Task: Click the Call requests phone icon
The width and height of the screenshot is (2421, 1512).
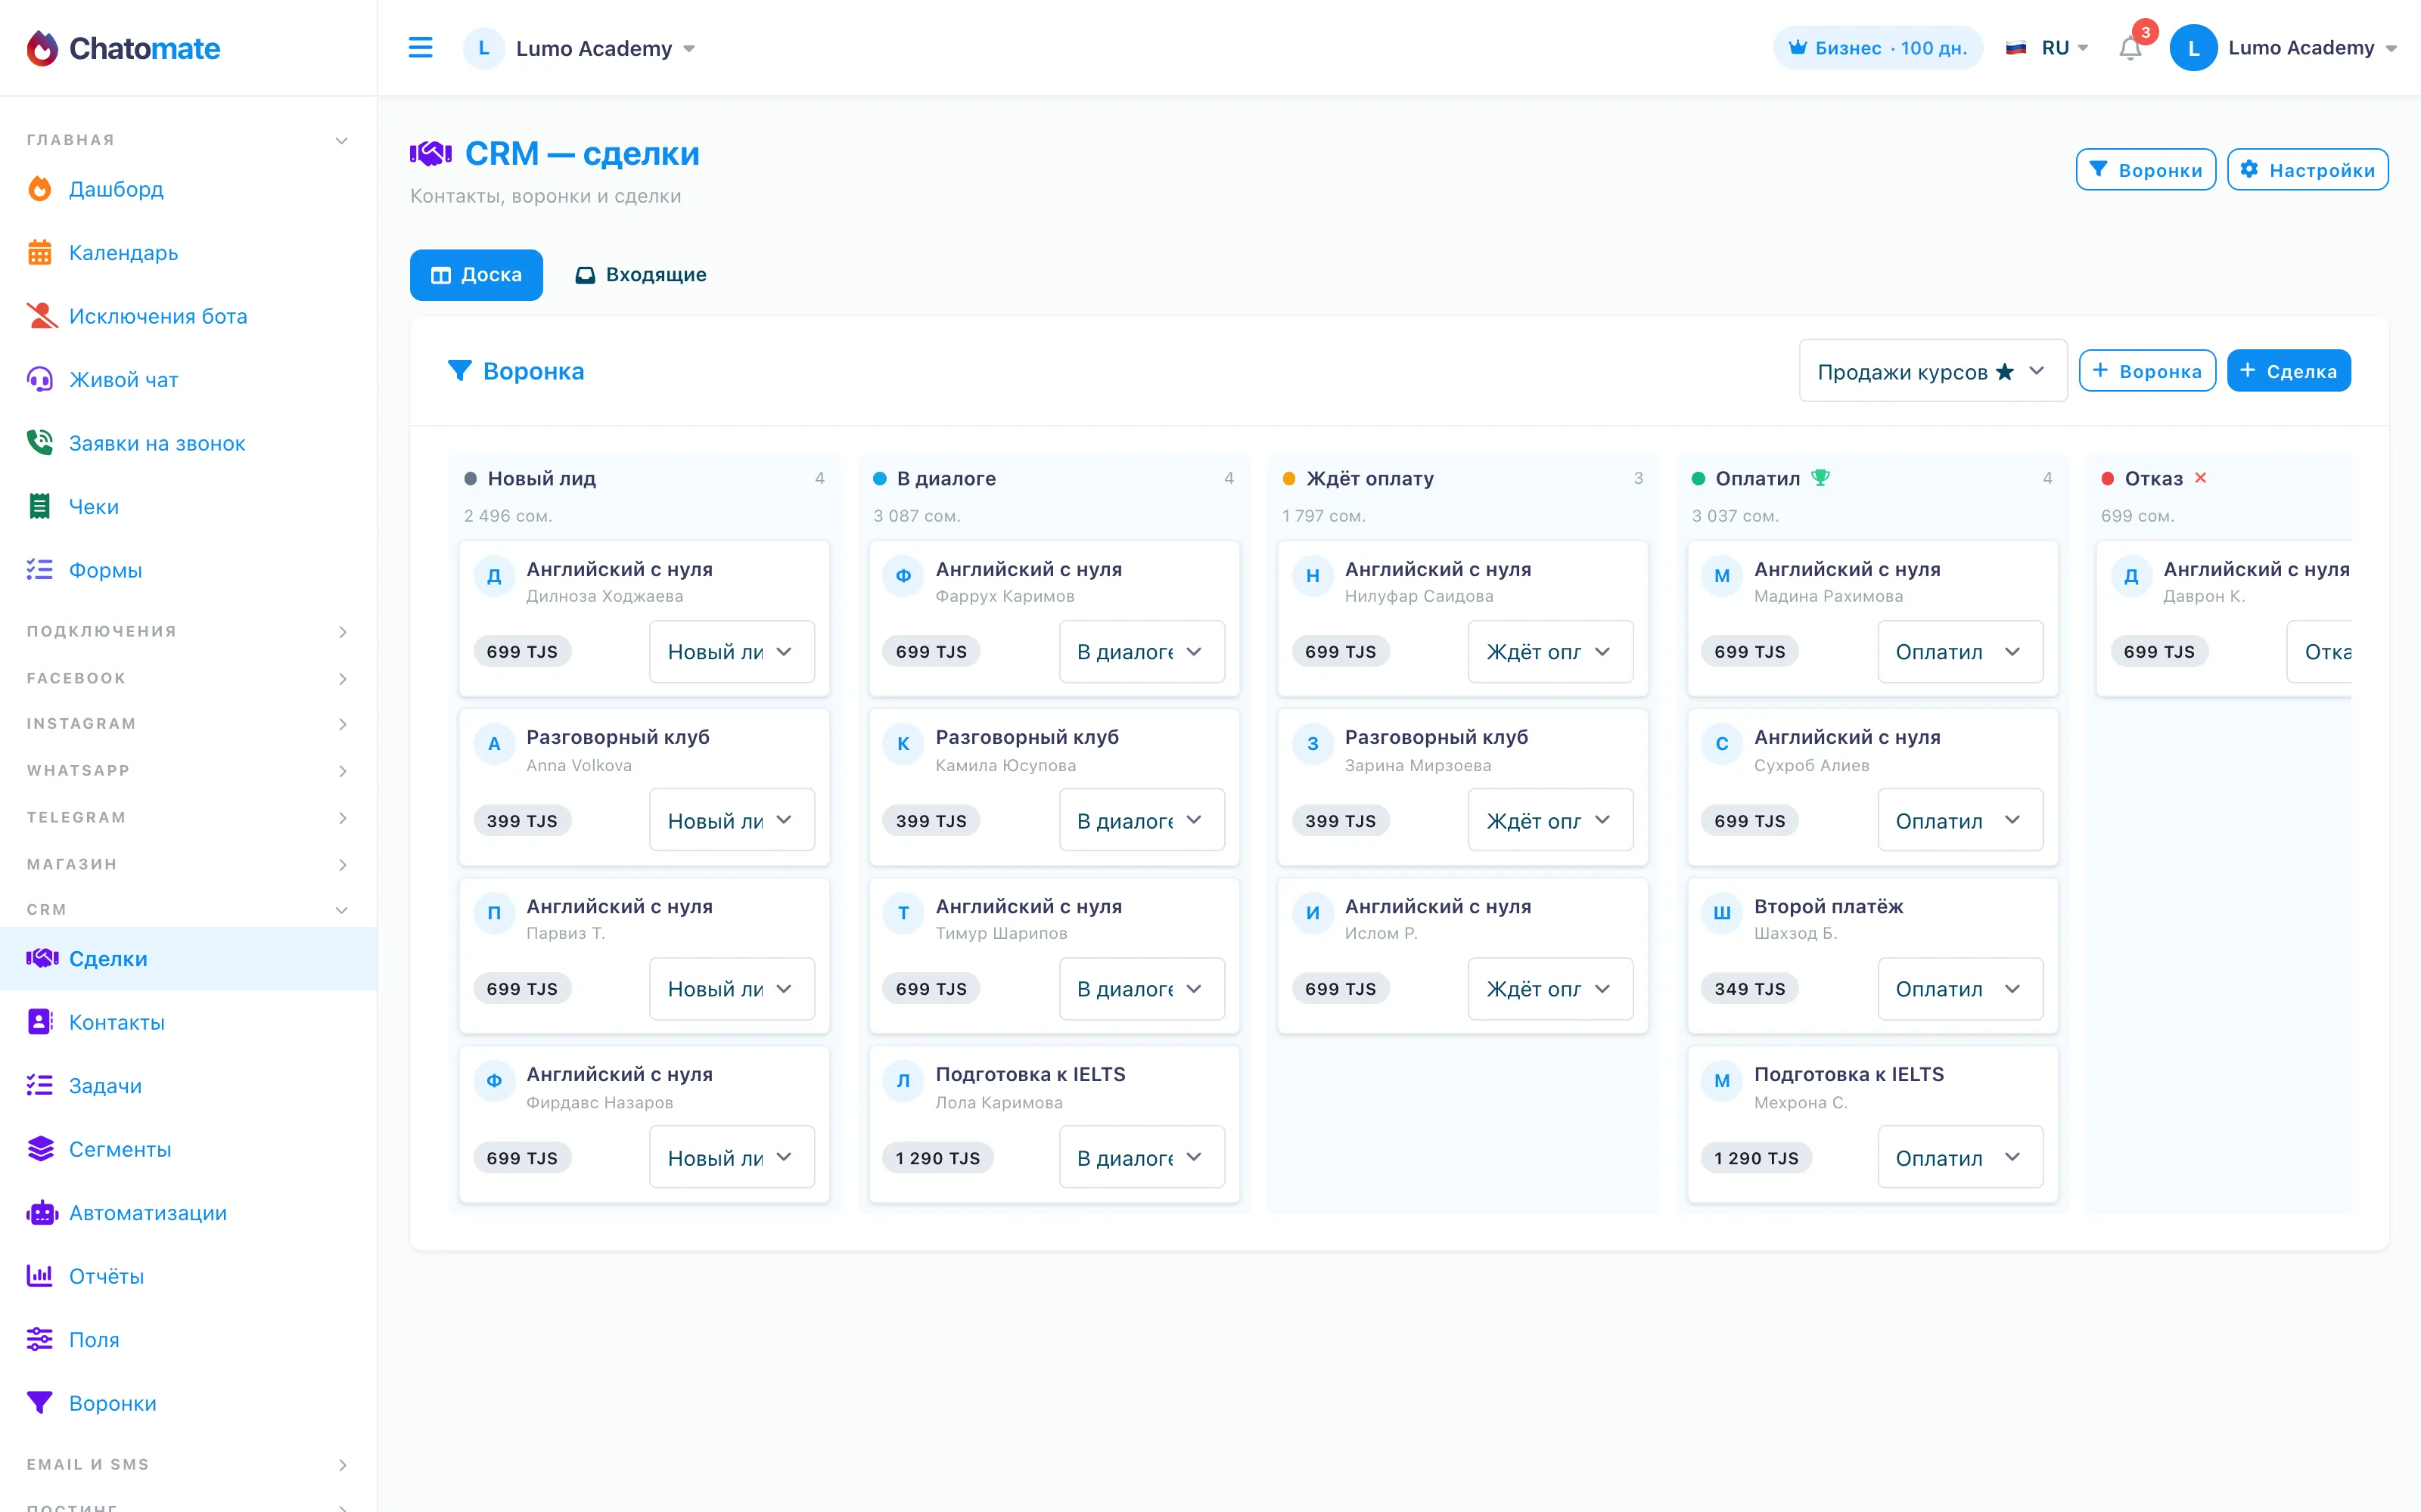Action: (40, 442)
